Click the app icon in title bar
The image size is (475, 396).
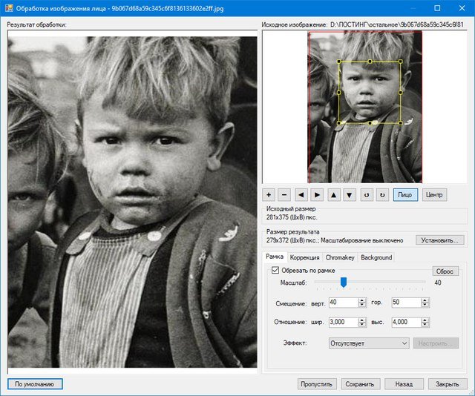click(x=9, y=8)
